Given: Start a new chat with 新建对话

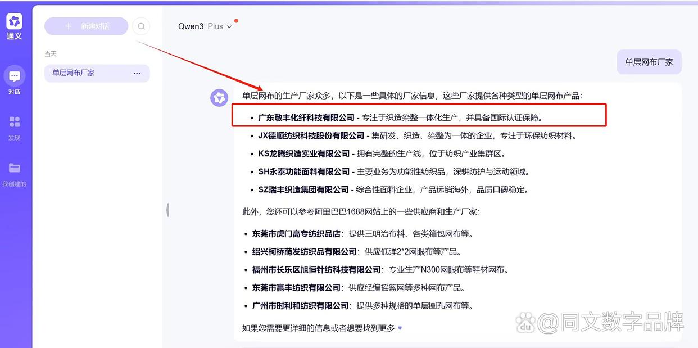Looking at the screenshot, I should (87, 26).
